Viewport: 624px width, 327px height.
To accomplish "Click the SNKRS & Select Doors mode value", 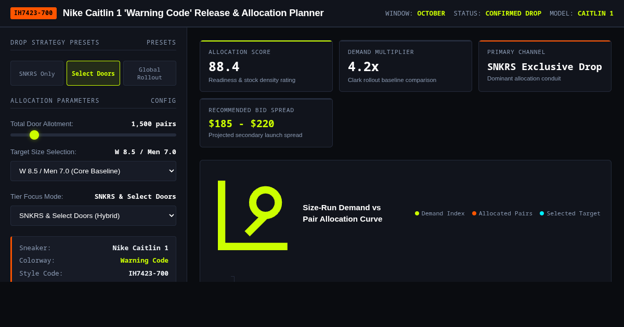I will 135,196.
